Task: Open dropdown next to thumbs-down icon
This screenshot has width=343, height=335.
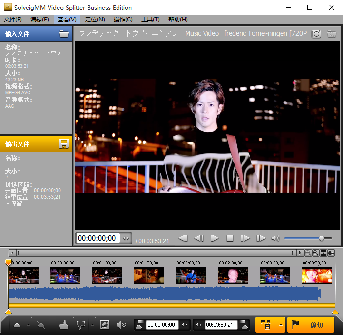Action: coord(92,325)
